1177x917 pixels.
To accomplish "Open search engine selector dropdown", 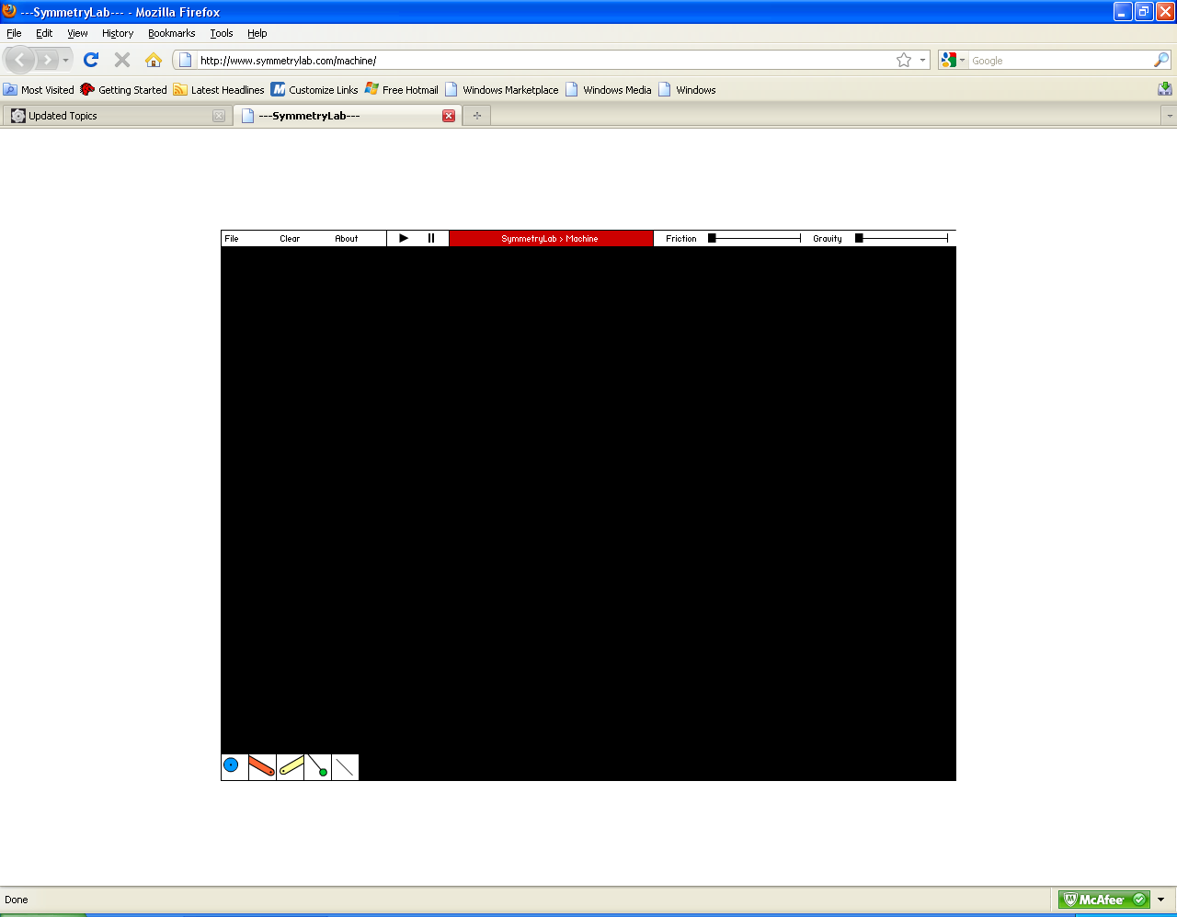I will [954, 60].
